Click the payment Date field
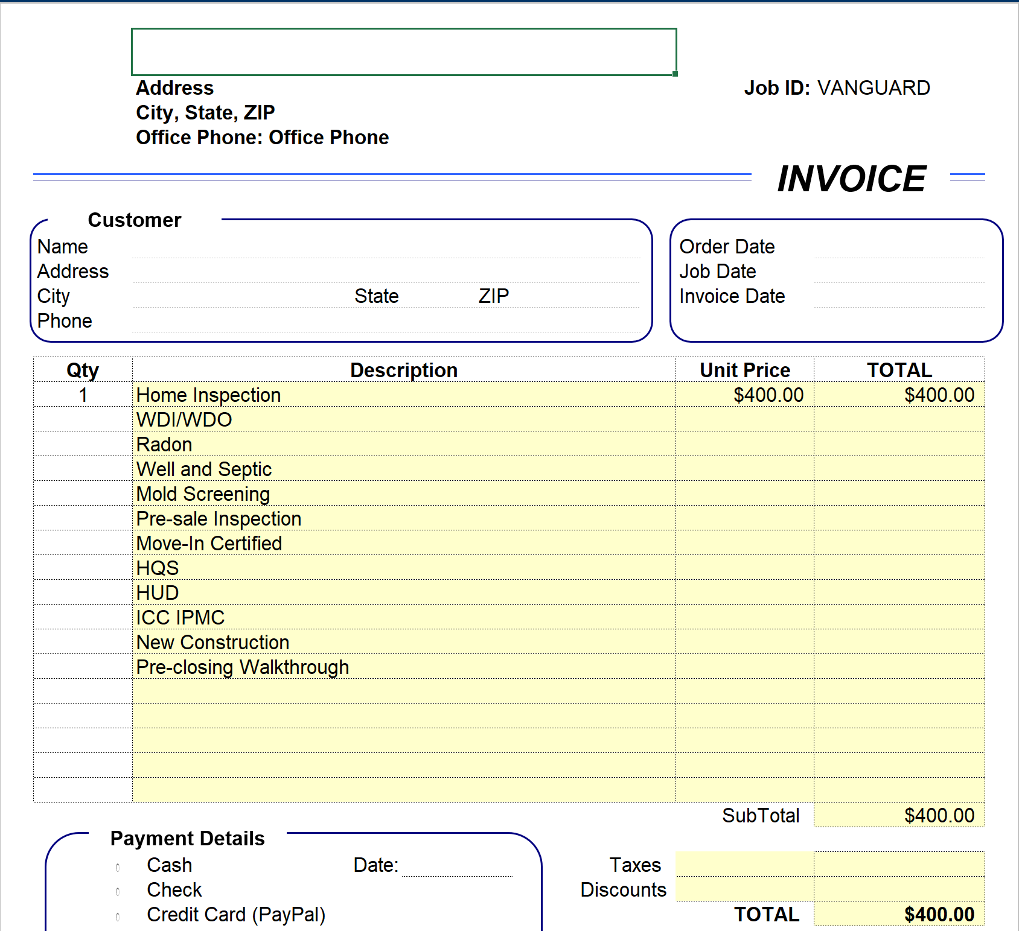The height and width of the screenshot is (931, 1019). coord(458,866)
